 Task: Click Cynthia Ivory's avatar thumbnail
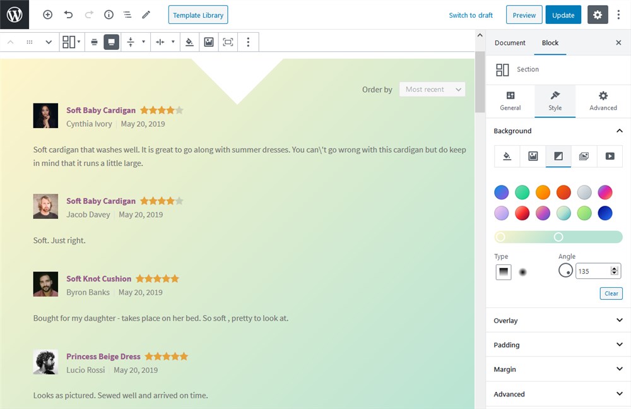coord(45,116)
